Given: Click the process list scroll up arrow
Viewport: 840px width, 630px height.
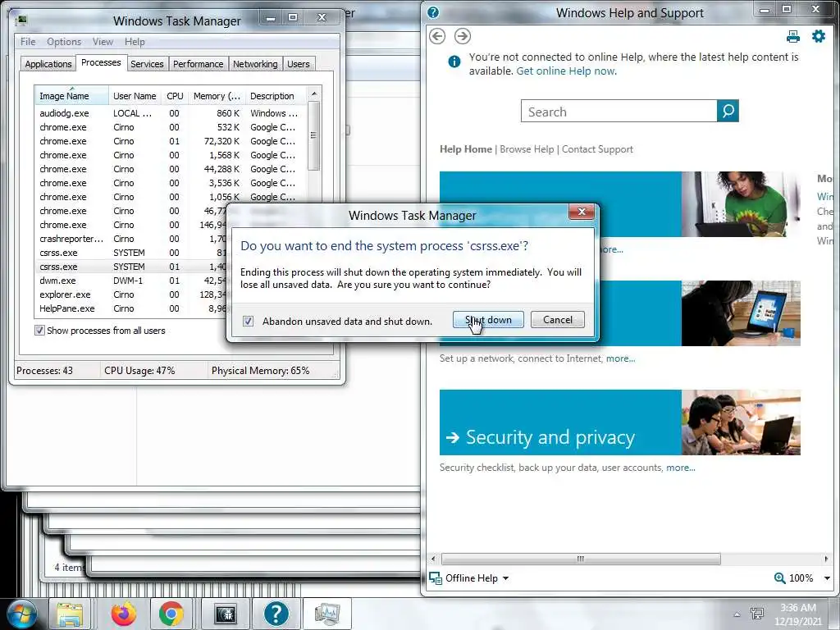Looking at the screenshot, I should pyautogui.click(x=314, y=94).
